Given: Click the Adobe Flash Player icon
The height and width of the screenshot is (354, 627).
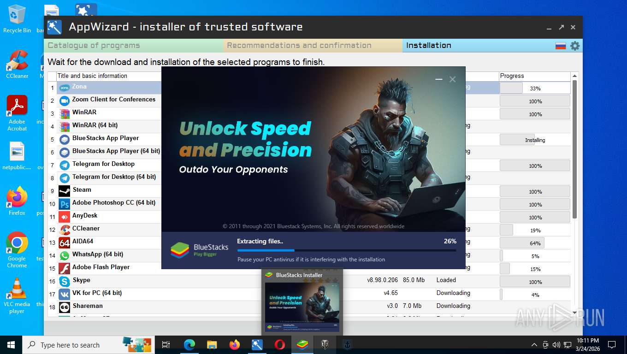Looking at the screenshot, I should pyautogui.click(x=65, y=268).
